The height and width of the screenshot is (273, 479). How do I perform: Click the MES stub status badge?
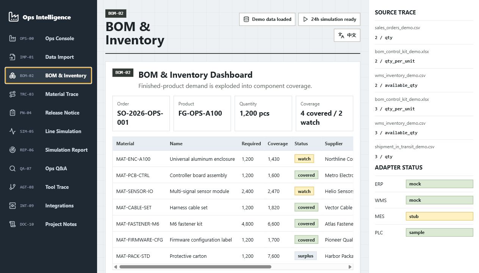coord(440,217)
